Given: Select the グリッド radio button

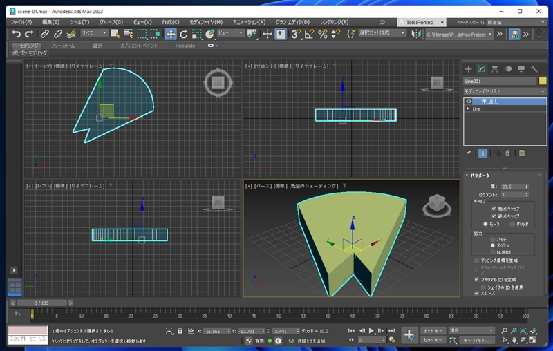Looking at the screenshot, I should coord(512,224).
